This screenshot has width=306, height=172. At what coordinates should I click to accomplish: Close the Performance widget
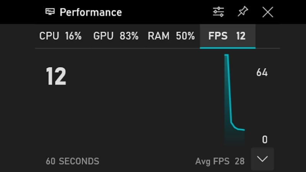268,12
